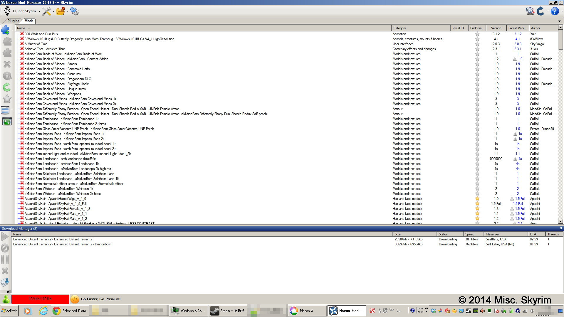Viewport: 564px width, 317px height.
Task: Click the check for updates arrow icon
Action: [540, 11]
